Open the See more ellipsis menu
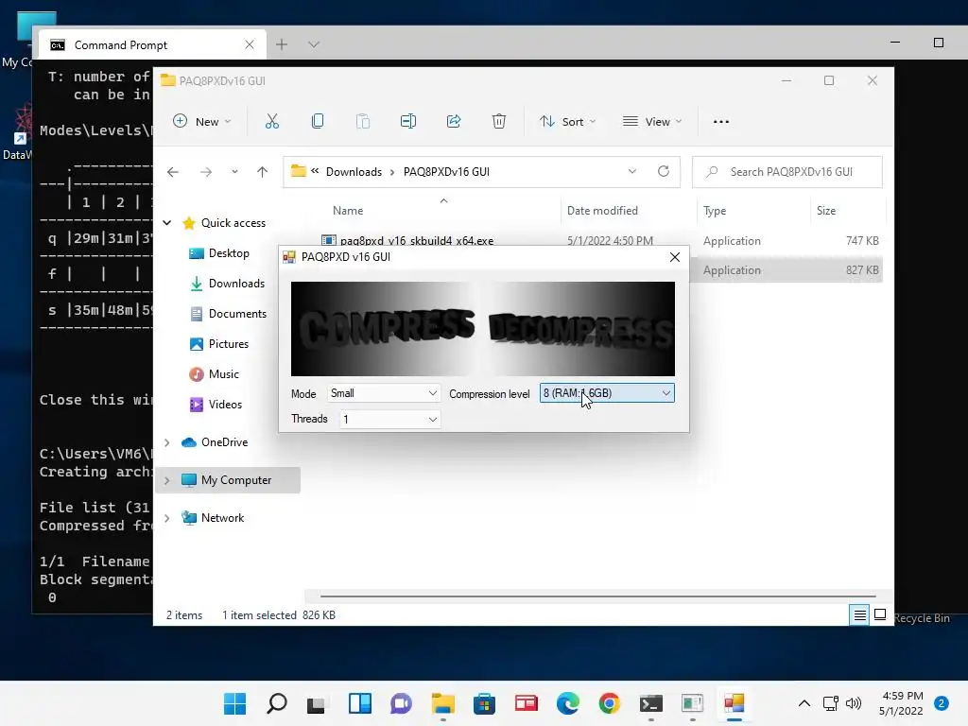This screenshot has width=968, height=726. (x=721, y=122)
